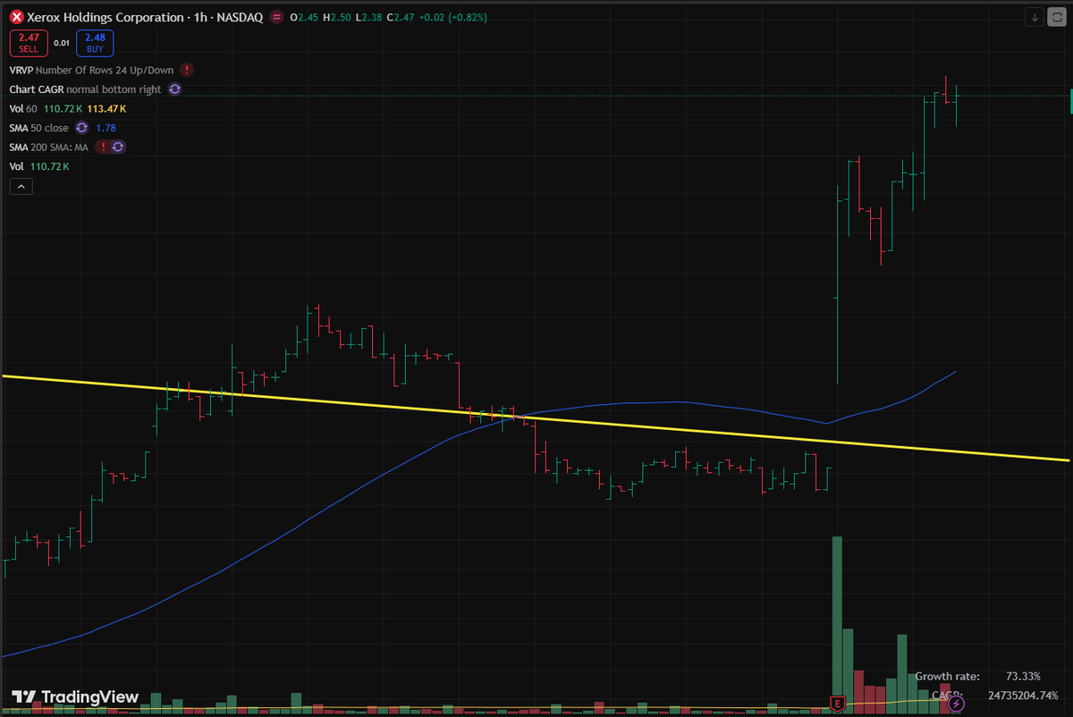Click the yellow 113.47K volume MA value

[106, 108]
